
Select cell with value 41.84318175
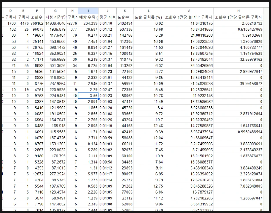tap(189, 23)
